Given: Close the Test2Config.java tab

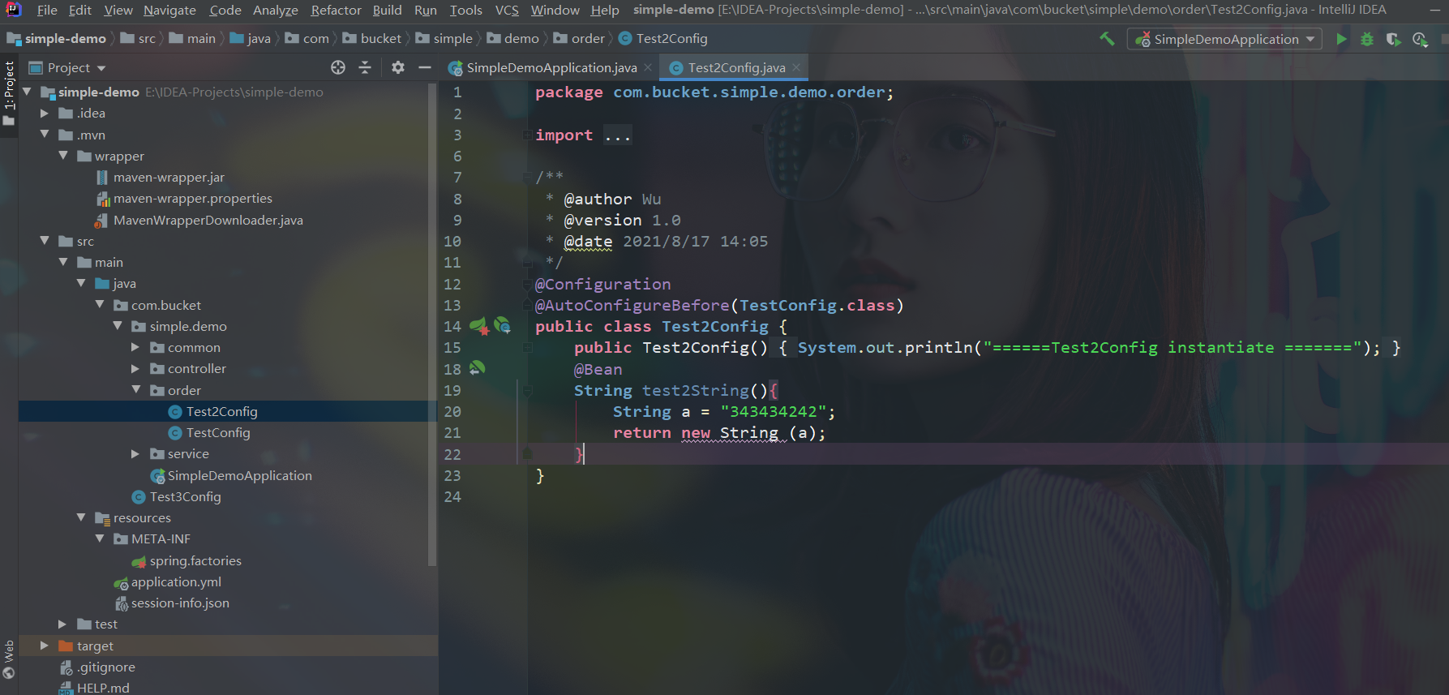Looking at the screenshot, I should (x=796, y=67).
